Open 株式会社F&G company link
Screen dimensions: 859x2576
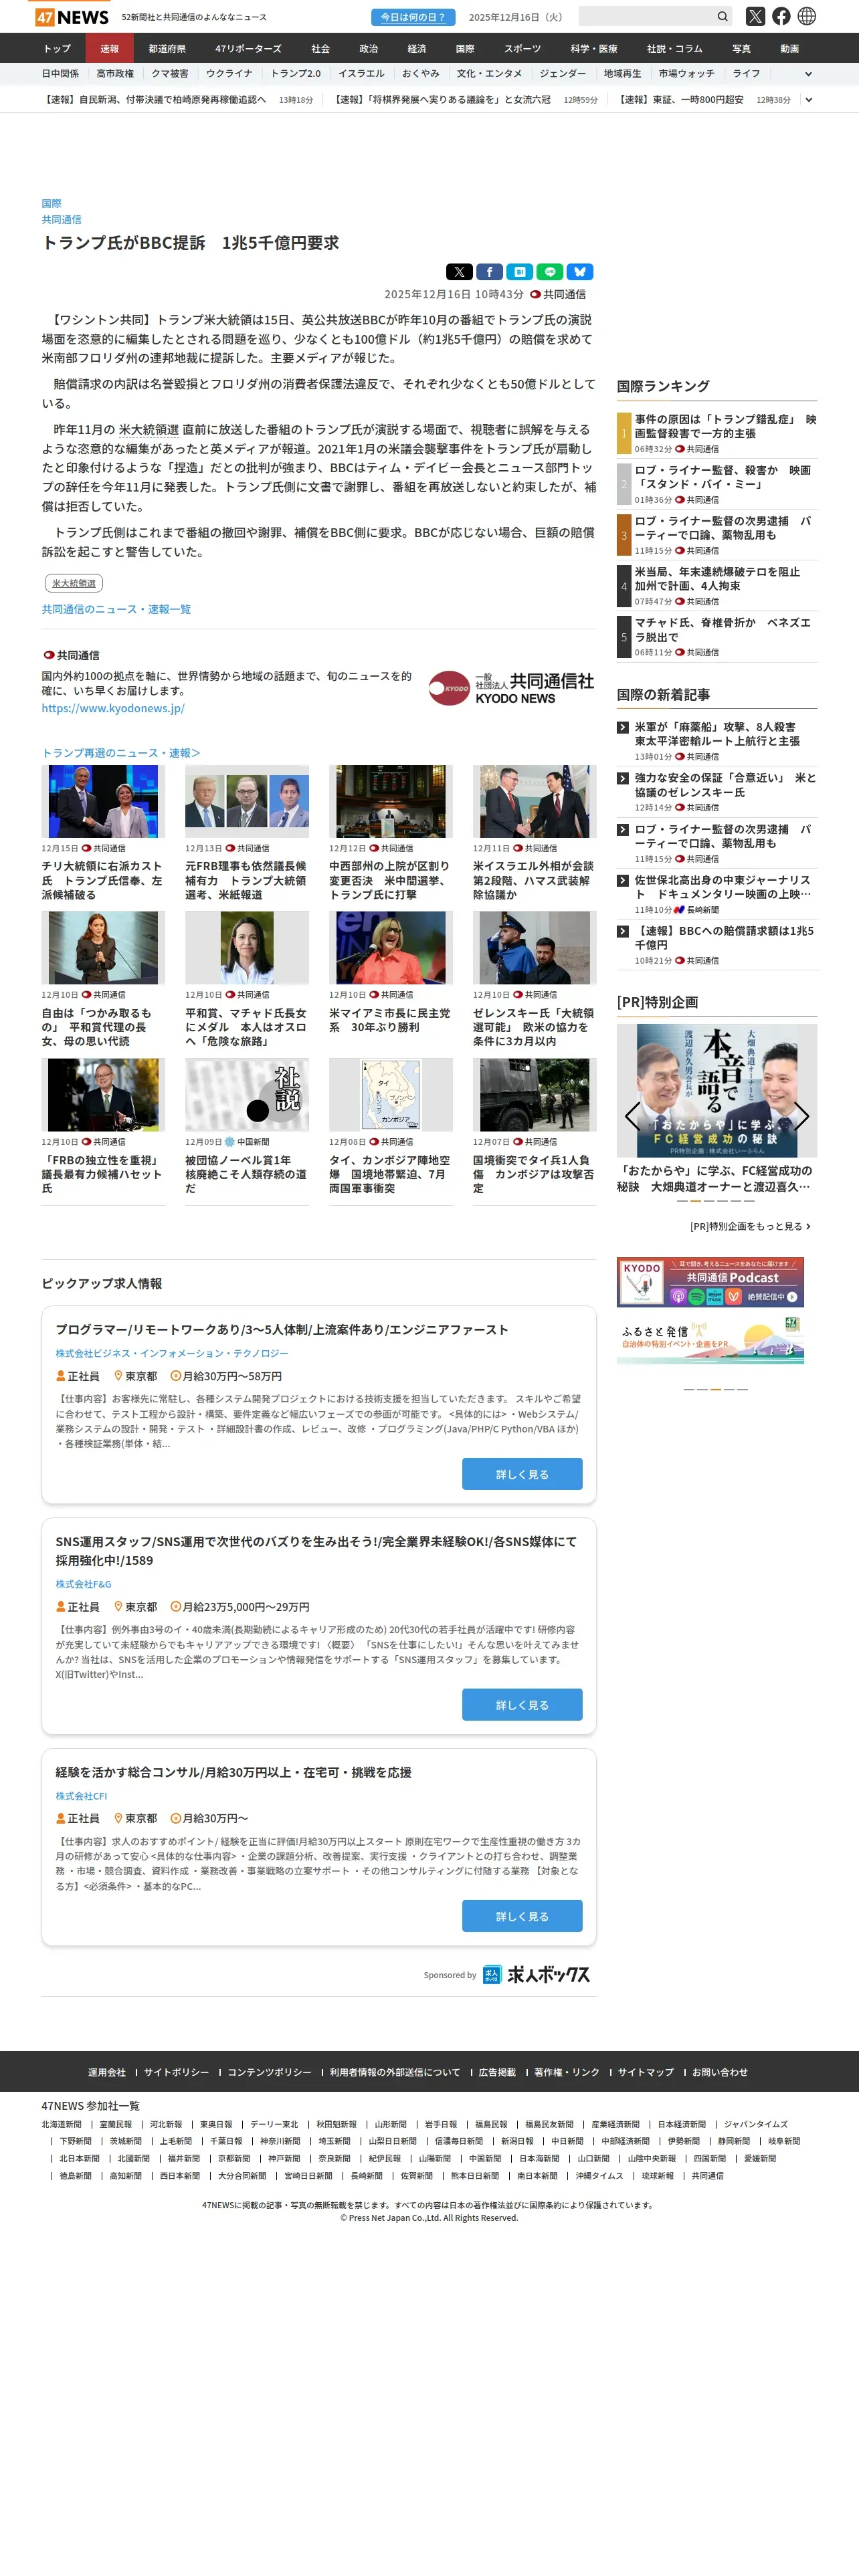(x=83, y=1584)
